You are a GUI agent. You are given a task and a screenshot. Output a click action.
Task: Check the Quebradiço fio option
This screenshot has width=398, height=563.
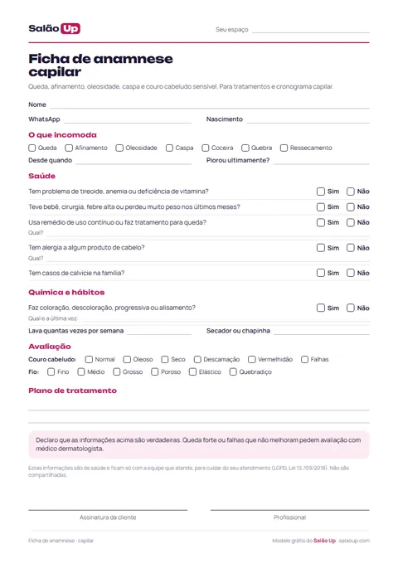pos(233,372)
